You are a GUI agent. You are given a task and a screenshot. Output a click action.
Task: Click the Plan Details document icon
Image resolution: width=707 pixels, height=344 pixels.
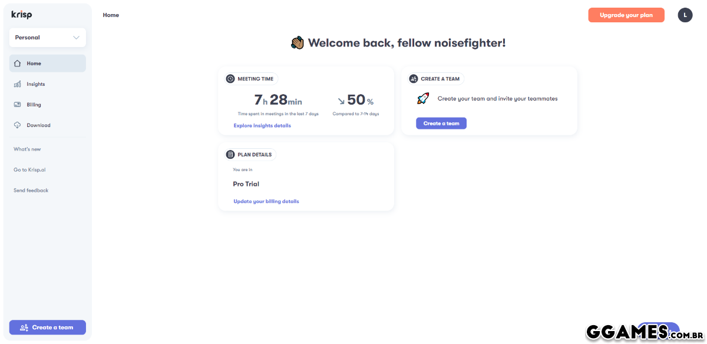pyautogui.click(x=230, y=155)
